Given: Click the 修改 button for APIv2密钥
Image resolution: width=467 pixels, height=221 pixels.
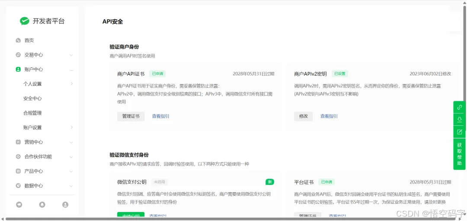Looking at the screenshot, I should [x=304, y=116].
